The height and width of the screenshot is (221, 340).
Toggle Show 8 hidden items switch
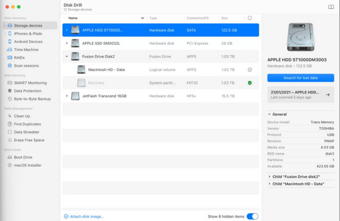(x=252, y=216)
